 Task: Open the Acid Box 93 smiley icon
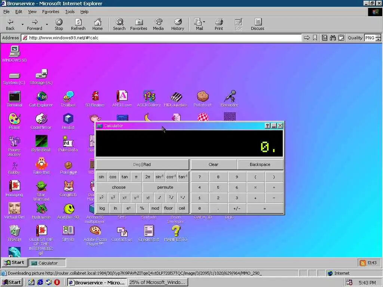68,211
